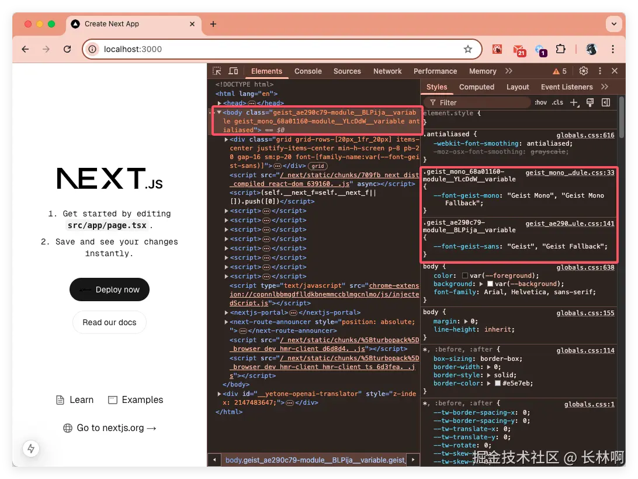Click the new style rule plus icon
Image resolution: width=638 pixels, height=479 pixels.
574,103
